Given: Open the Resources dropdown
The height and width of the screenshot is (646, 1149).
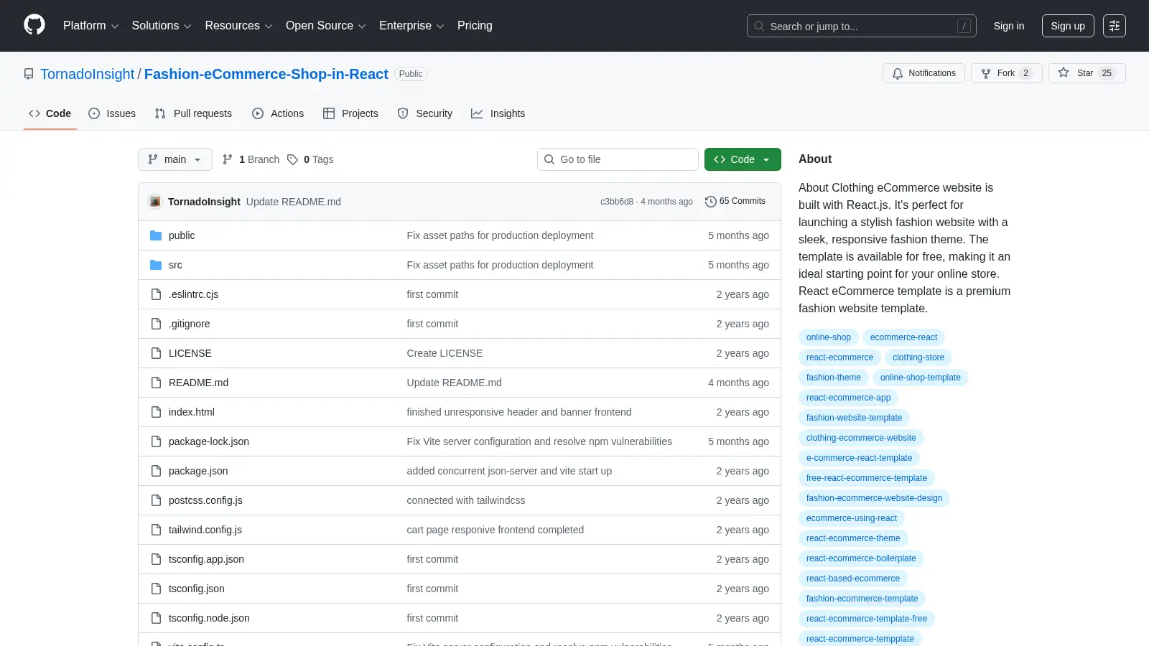Looking at the screenshot, I should click(x=238, y=26).
